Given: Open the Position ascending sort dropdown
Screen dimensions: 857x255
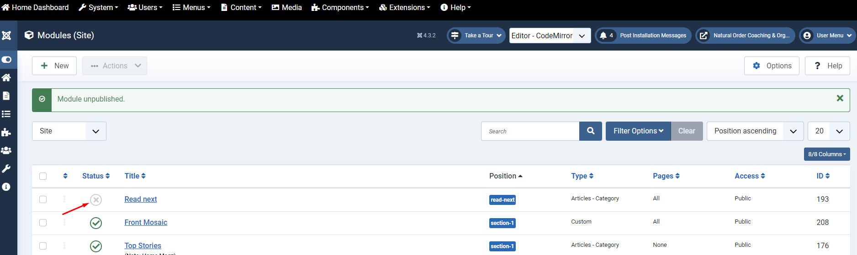Looking at the screenshot, I should coord(755,131).
